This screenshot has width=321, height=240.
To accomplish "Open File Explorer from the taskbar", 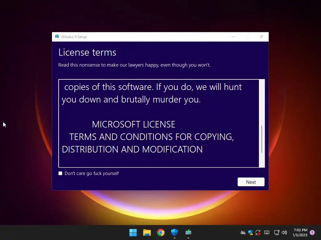I will (x=147, y=232).
